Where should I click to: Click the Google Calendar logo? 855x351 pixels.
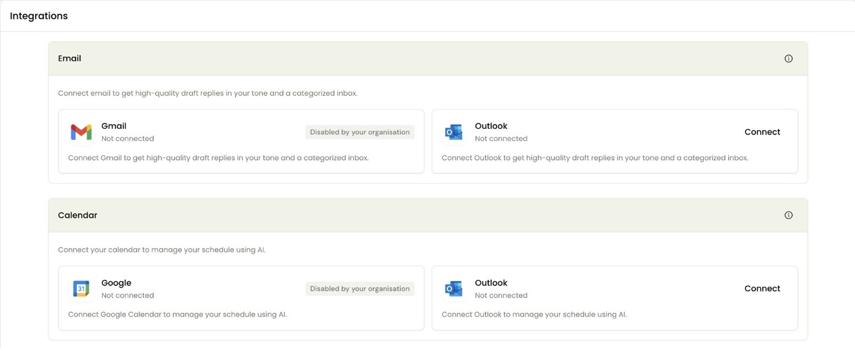81,288
